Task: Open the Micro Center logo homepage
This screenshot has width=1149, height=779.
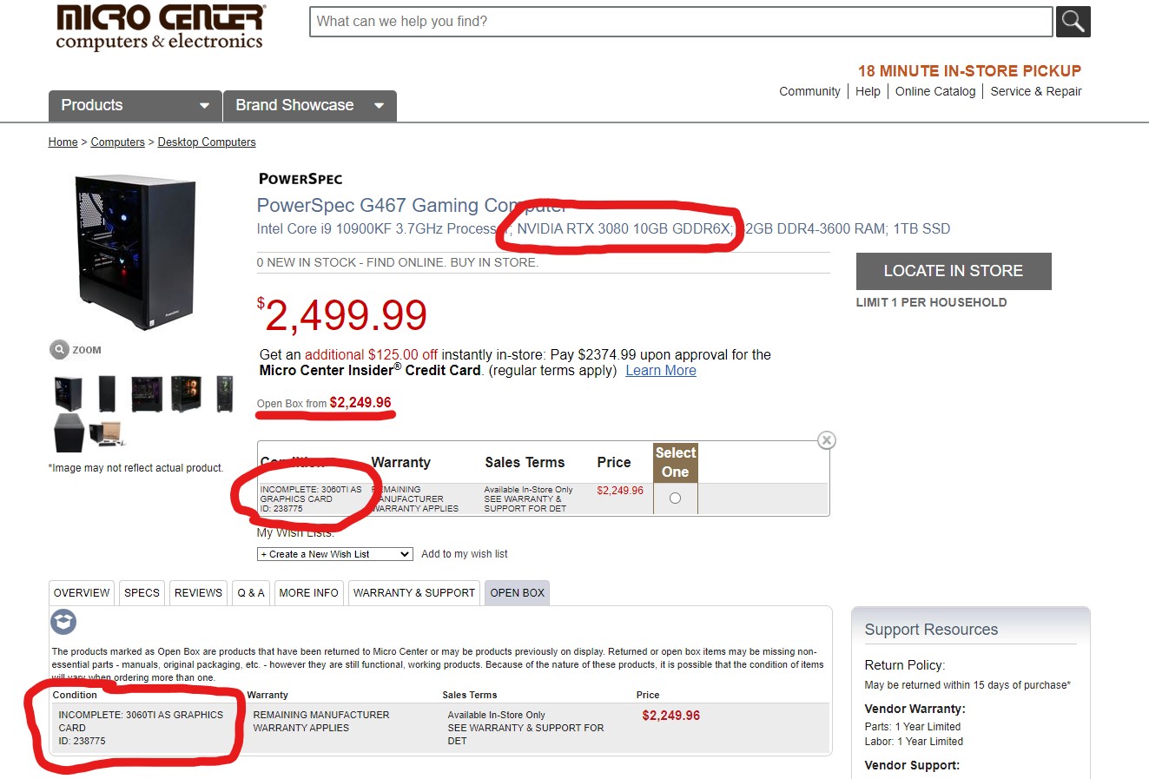Action: [160, 27]
